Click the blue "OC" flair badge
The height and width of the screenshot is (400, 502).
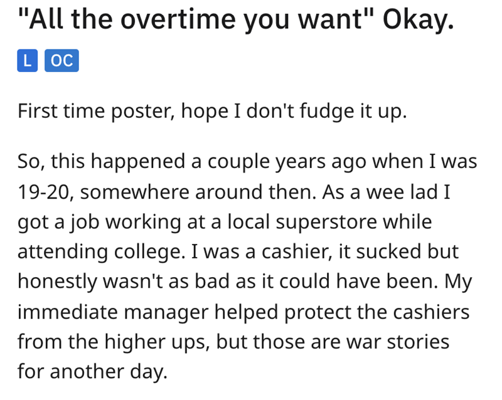[61, 60]
